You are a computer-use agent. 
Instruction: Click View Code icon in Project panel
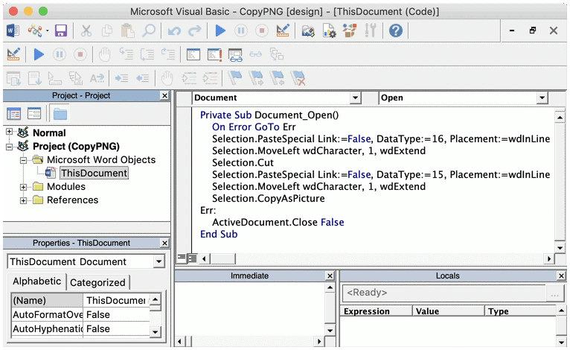[x=14, y=114]
